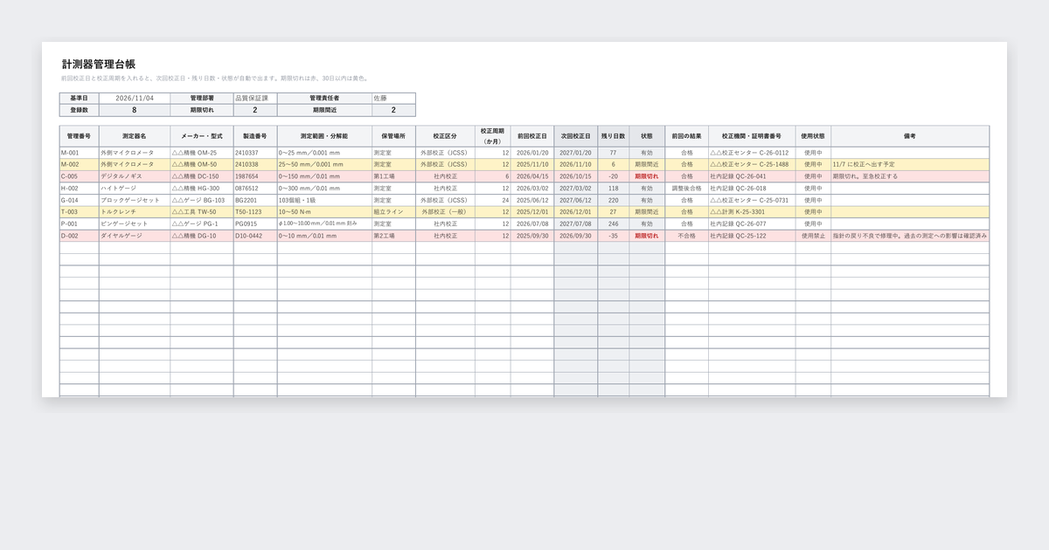Click the トルクレンチ instrument name cell

coord(135,212)
